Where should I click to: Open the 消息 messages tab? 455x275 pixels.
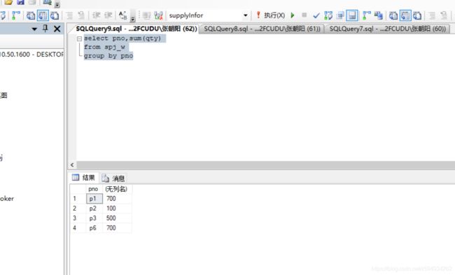point(113,178)
